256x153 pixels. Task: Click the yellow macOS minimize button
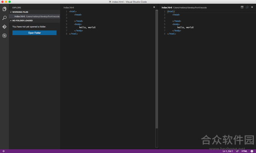pos(6,2)
